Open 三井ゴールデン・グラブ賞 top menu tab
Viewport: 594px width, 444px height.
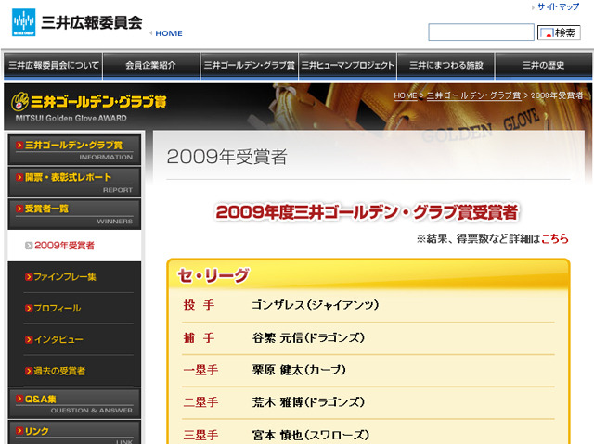click(250, 66)
